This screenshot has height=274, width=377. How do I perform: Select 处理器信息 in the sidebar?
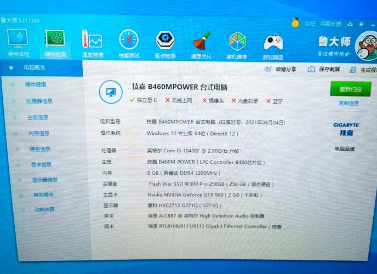point(39,101)
